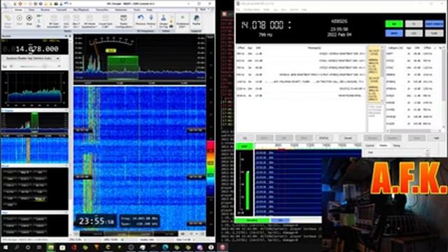The image size is (448, 252).
Task: Open frequency History icon in ribbon
Action: [x=151, y=20]
